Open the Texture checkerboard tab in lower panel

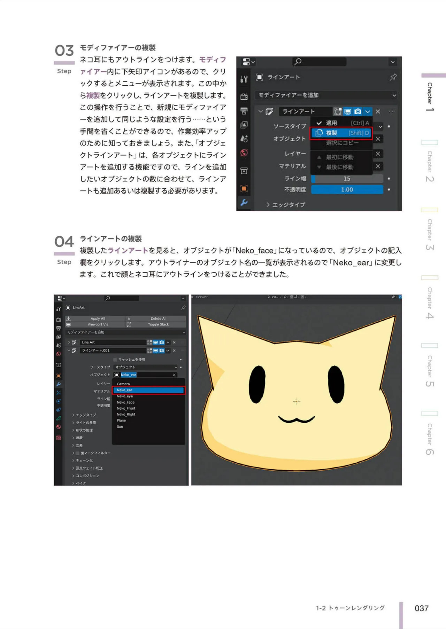(x=59, y=438)
